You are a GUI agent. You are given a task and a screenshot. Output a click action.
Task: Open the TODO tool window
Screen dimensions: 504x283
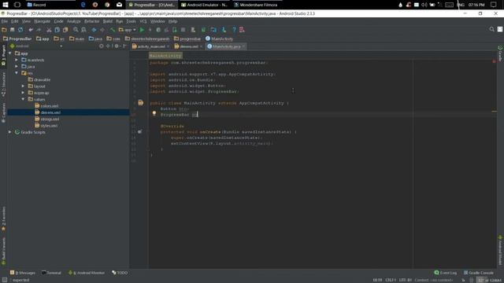pos(120,273)
